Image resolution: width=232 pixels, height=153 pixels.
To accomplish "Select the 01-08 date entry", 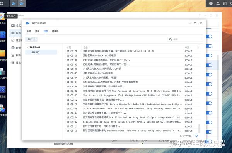I will 41,52.
